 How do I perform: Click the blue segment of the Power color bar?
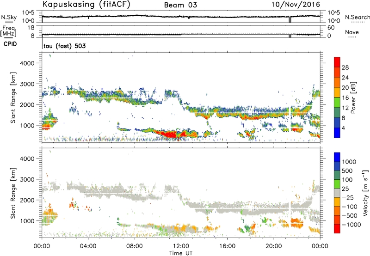(x=337, y=133)
